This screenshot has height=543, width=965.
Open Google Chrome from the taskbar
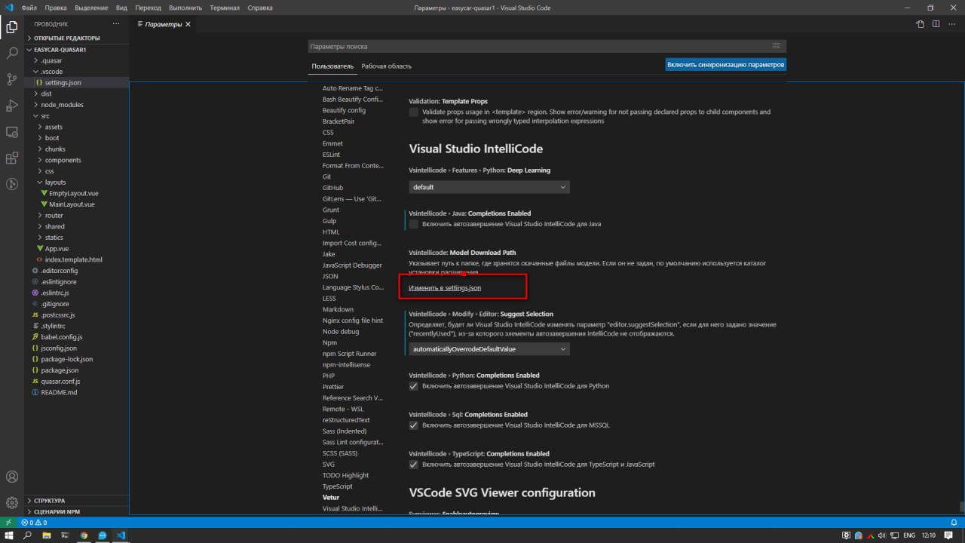tap(84, 535)
